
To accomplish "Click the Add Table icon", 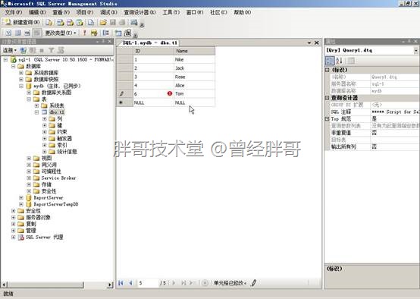I will click(118, 33).
